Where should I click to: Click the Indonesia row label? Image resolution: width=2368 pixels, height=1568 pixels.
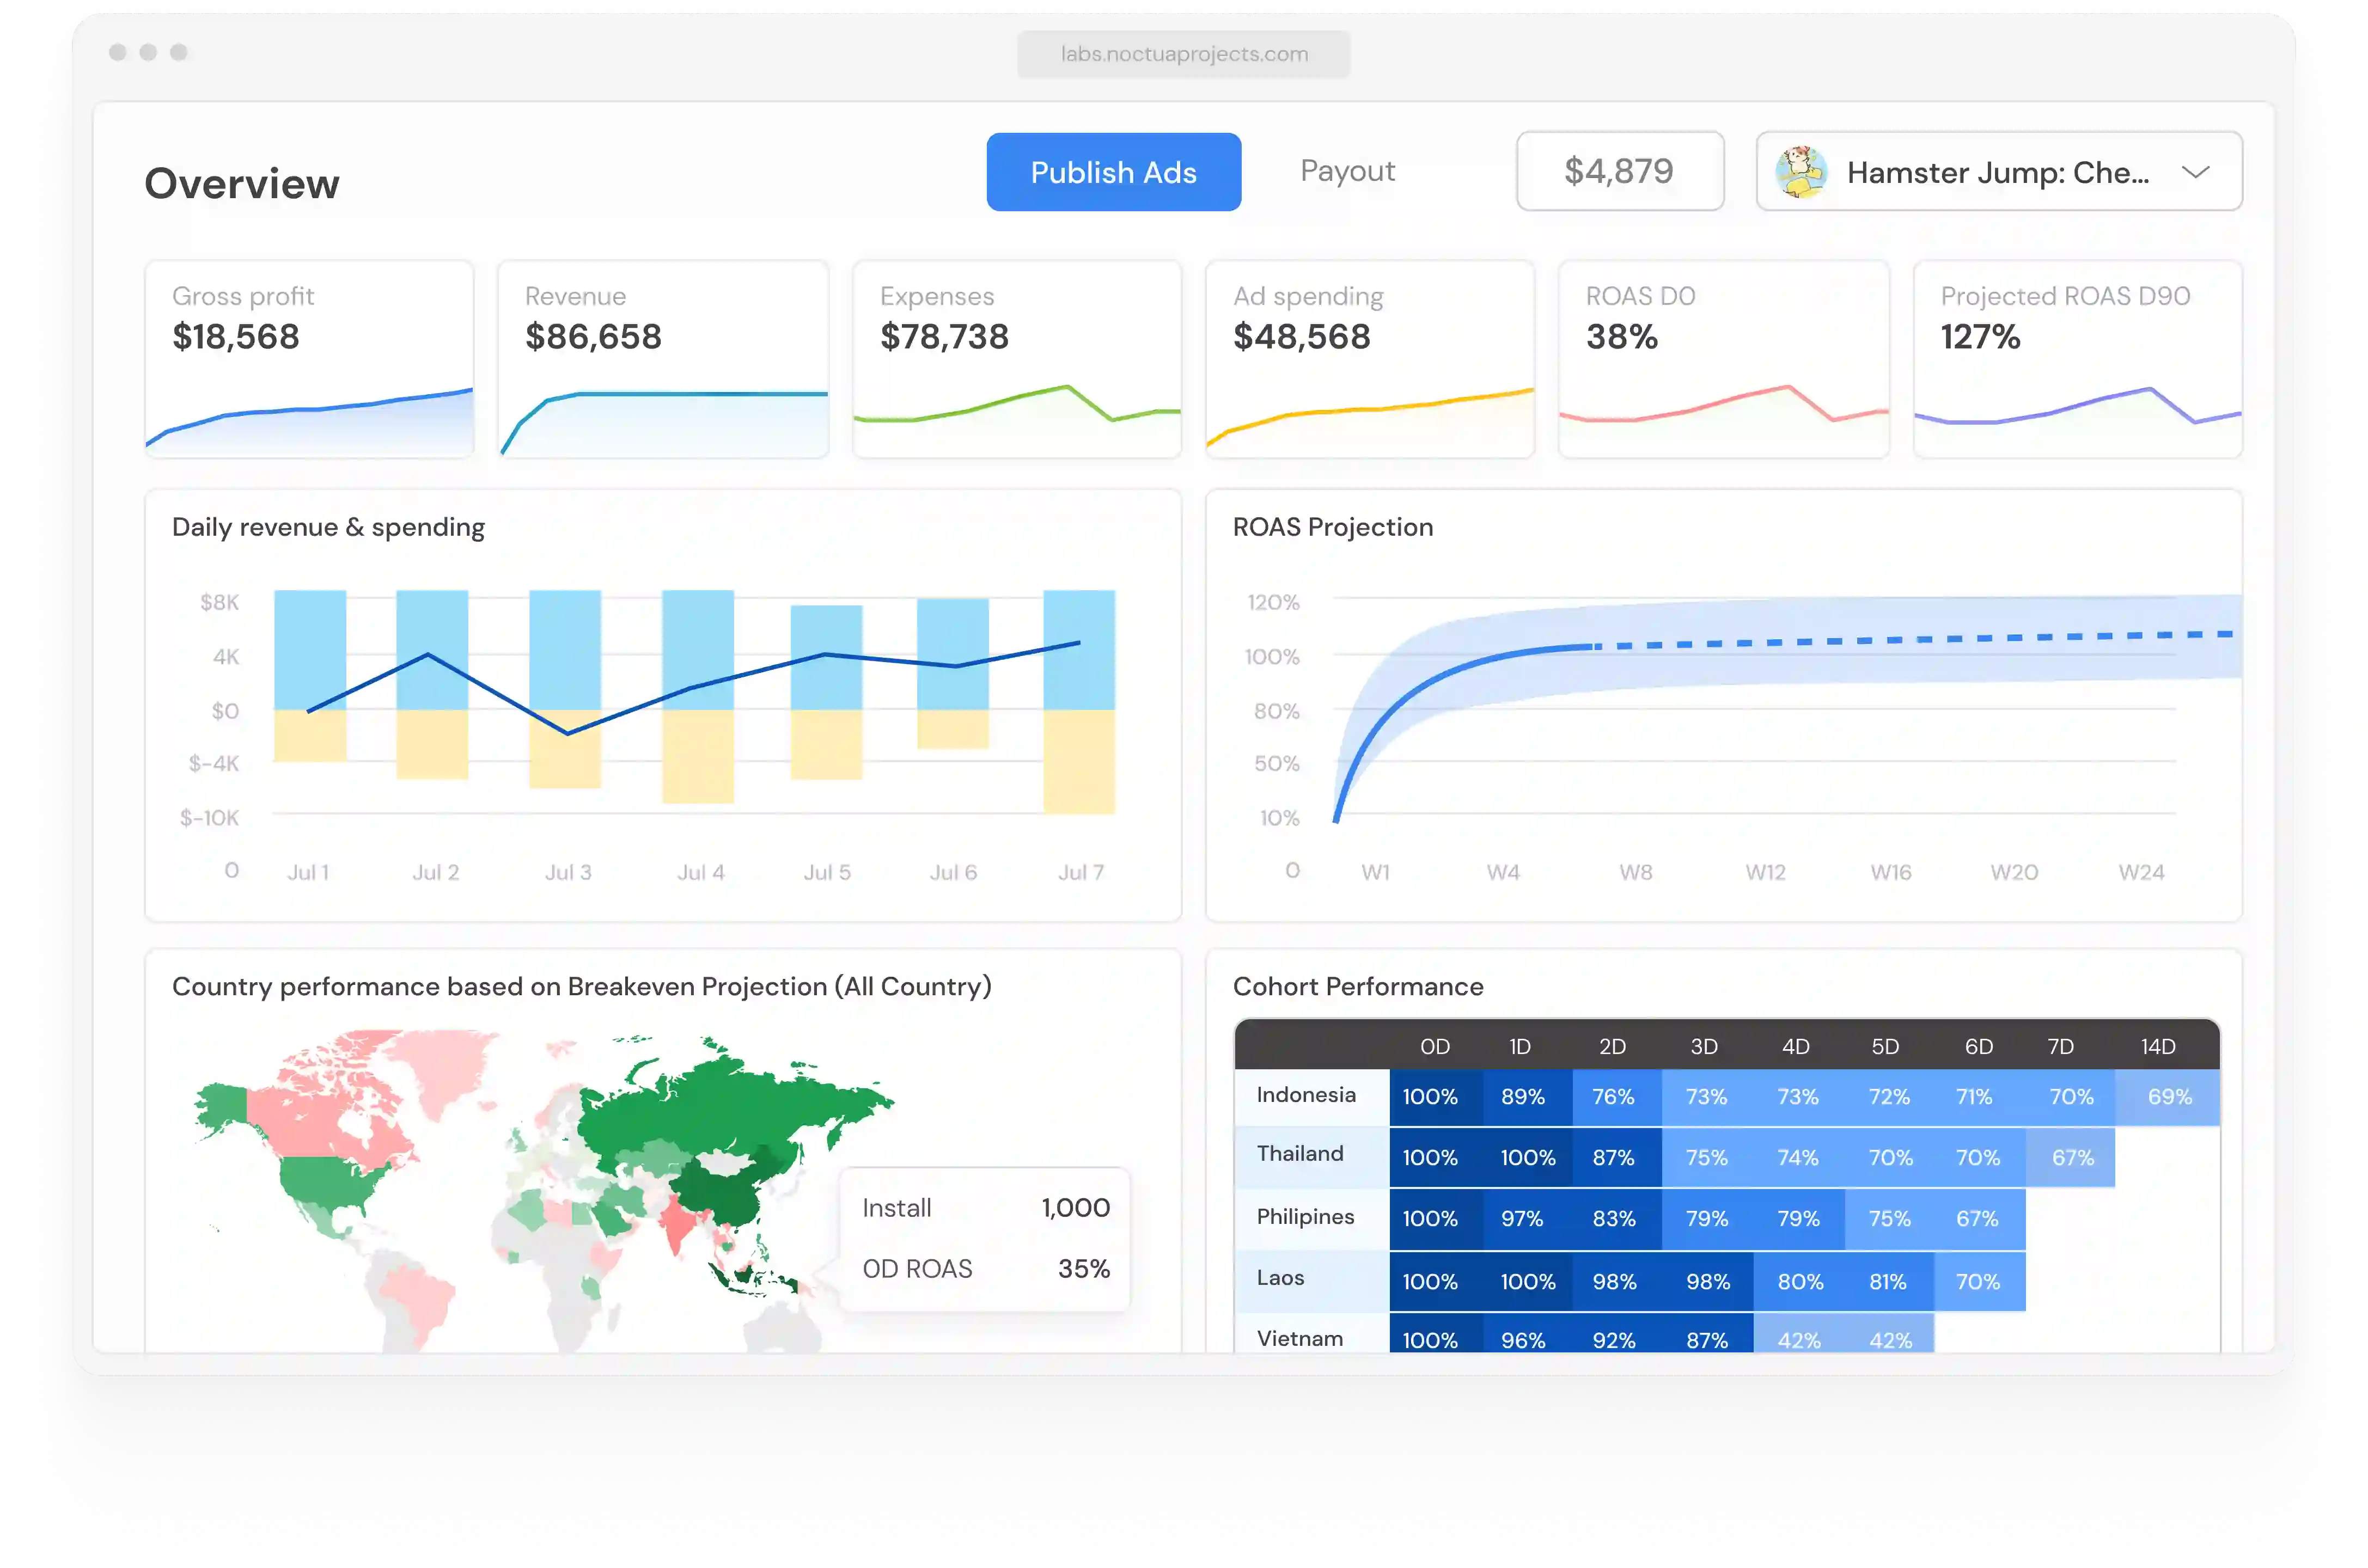[x=1305, y=1095]
